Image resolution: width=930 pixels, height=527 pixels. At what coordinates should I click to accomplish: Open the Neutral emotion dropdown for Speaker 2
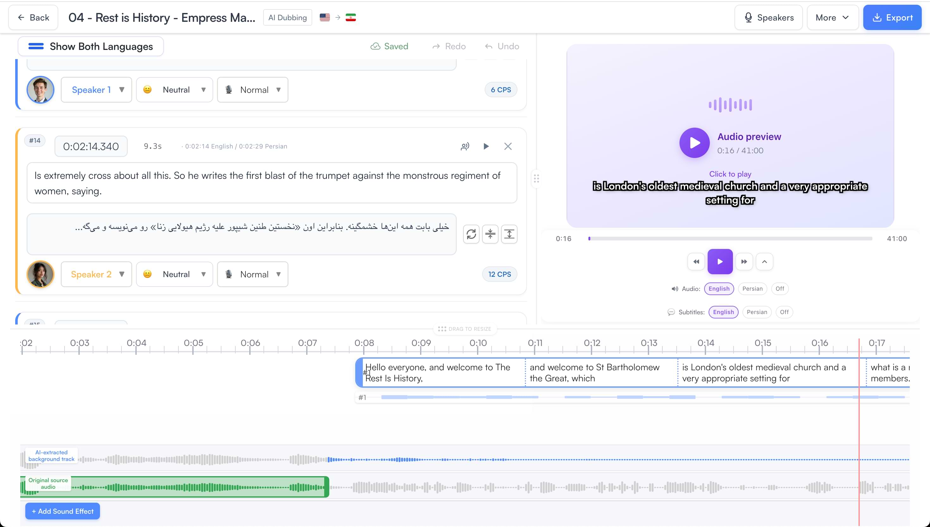click(x=174, y=274)
